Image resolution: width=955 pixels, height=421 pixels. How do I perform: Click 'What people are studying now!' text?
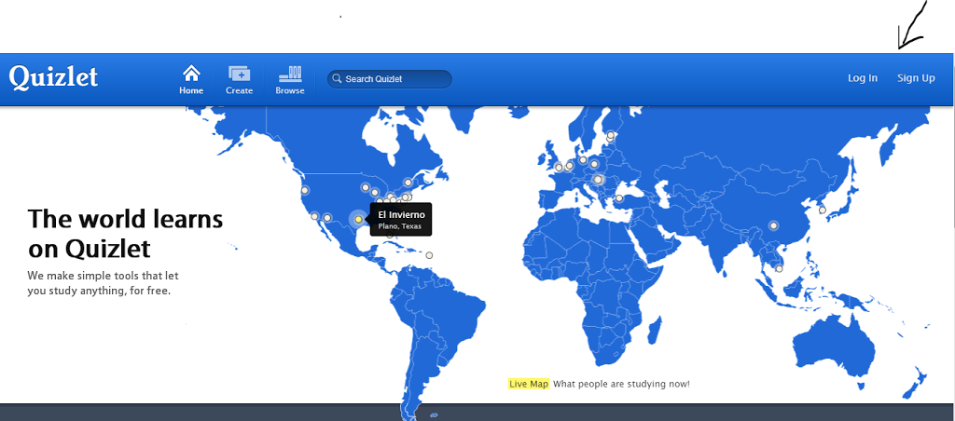pyautogui.click(x=622, y=384)
